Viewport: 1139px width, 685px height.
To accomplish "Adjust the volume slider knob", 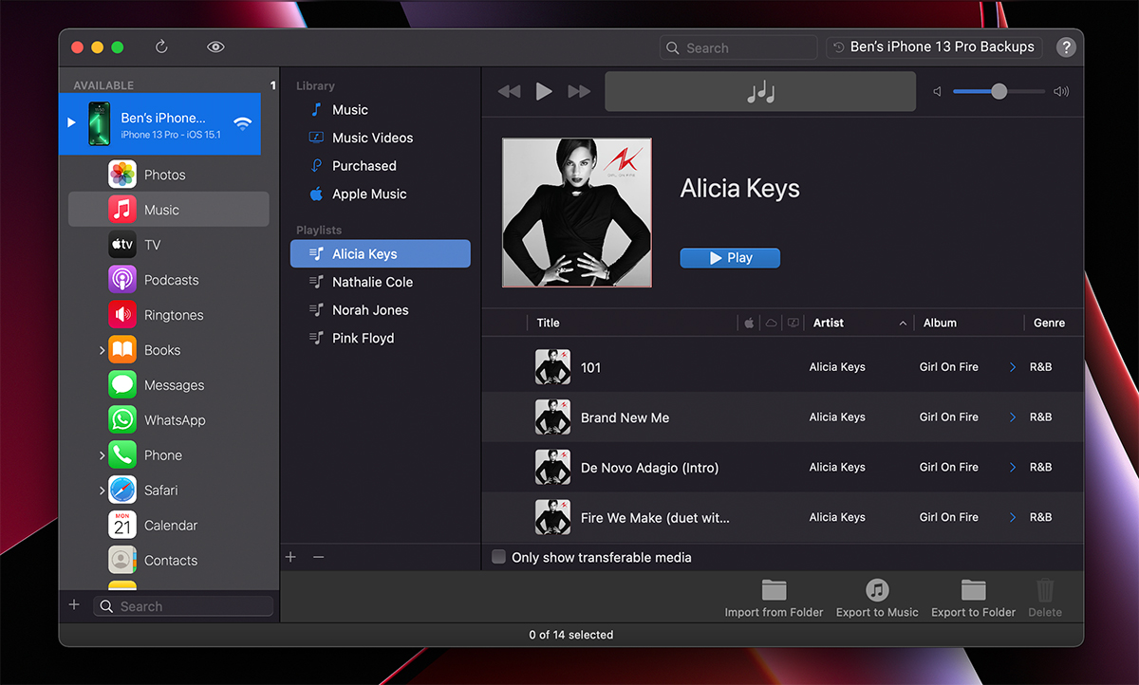I will point(999,91).
